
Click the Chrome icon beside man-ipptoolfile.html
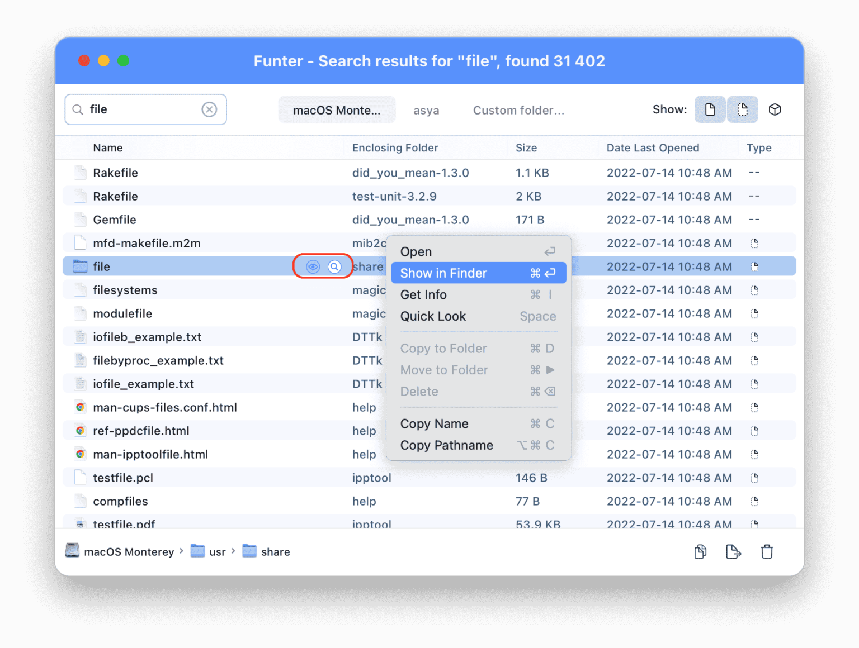[79, 454]
